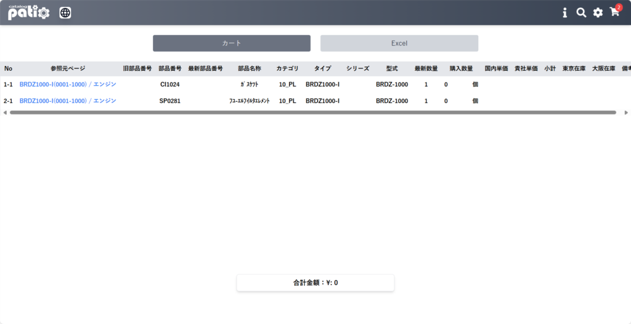Open the language globe menu
The image size is (631, 324).
[65, 12]
